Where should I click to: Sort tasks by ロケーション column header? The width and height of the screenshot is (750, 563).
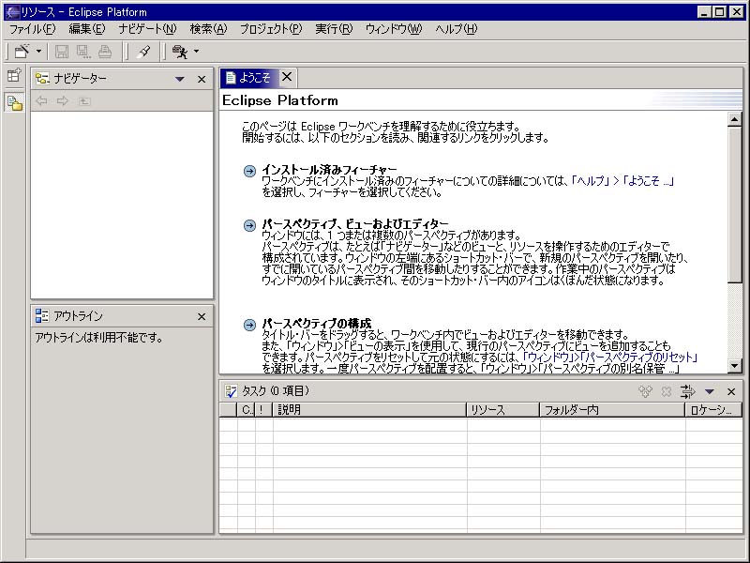[x=713, y=410]
